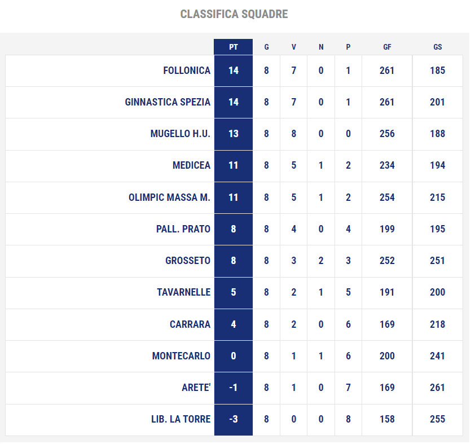
Task: Click the V column header
Action: (x=294, y=47)
